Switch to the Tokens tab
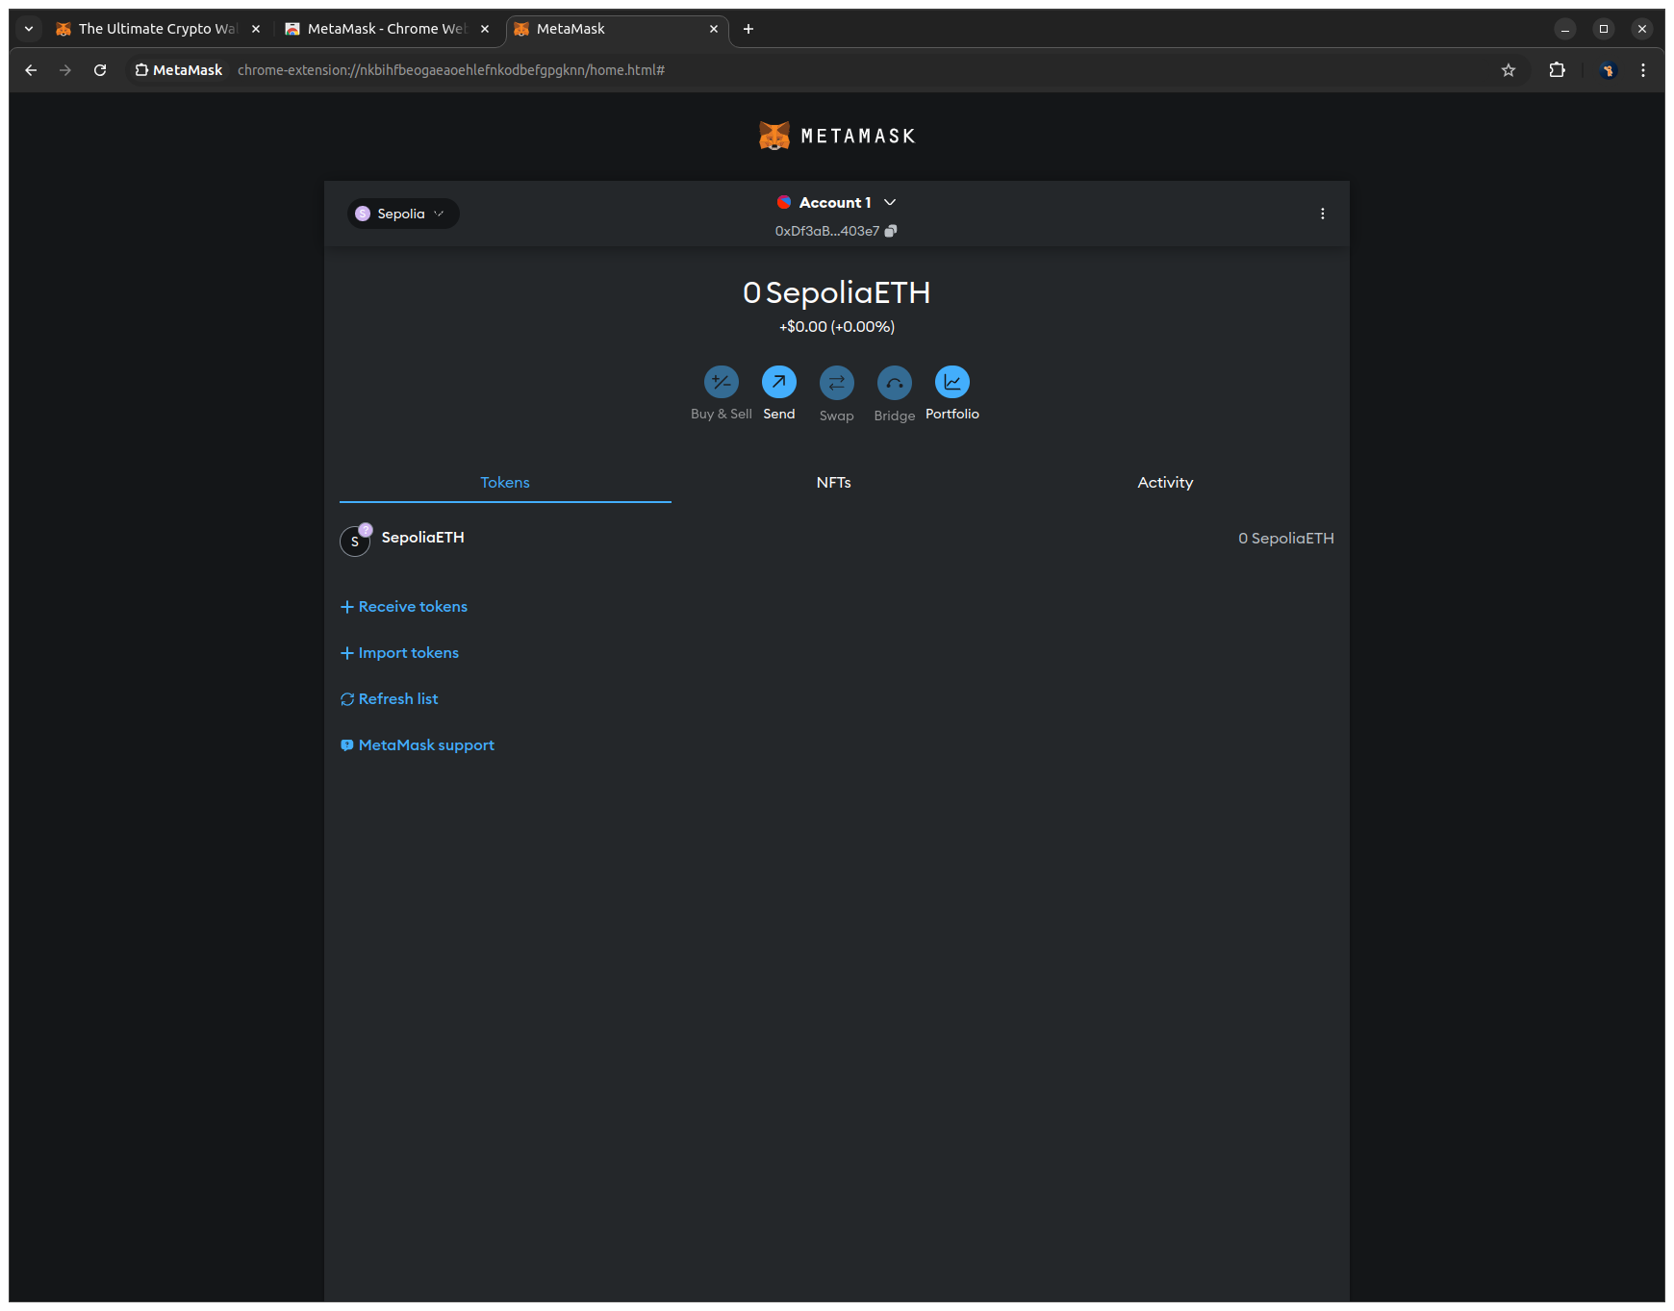The width and height of the screenshot is (1674, 1311). [505, 483]
